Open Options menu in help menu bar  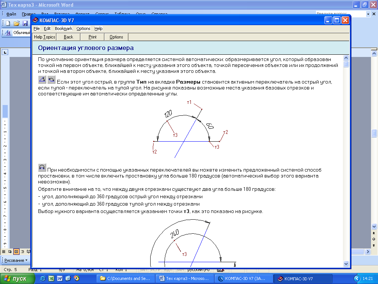pyautogui.click(x=83, y=28)
